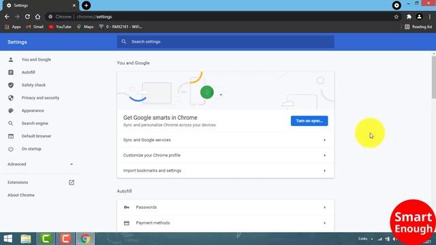The width and height of the screenshot is (436, 245).
Task: Open a new tab with the plus button
Action: coord(87,5)
